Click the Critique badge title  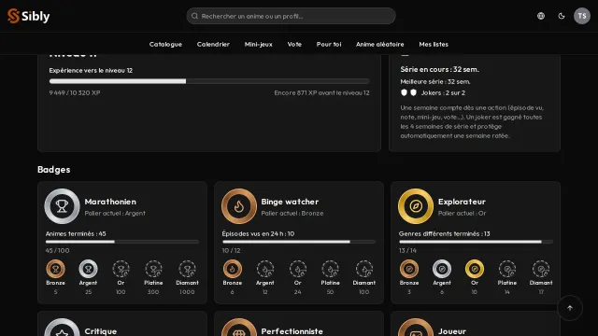101,331
